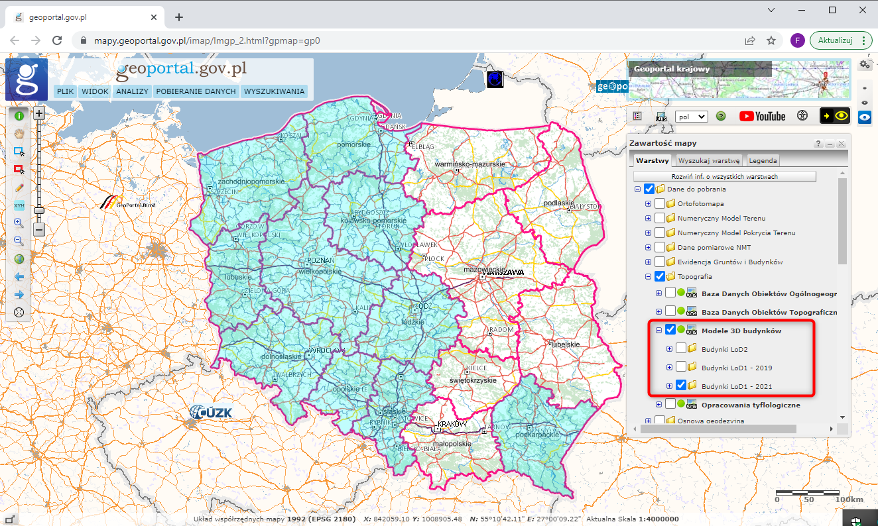This screenshot has width=878, height=526.
Task: Click the settings gears icon
Action: pos(864,64)
